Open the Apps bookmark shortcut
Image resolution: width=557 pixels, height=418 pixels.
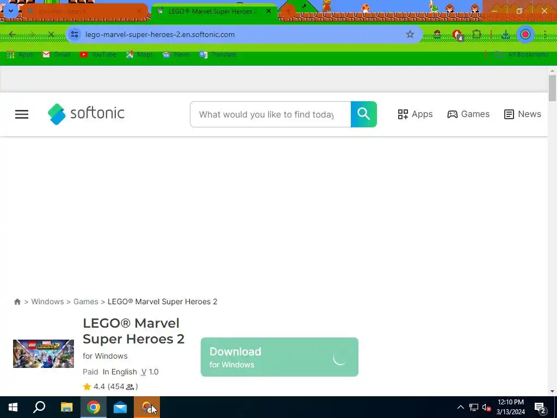pos(20,54)
